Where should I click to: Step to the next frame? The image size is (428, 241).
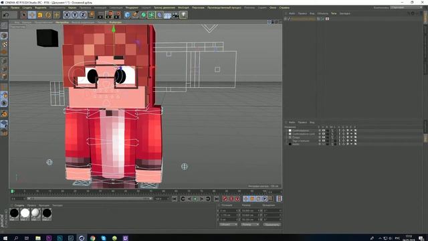coord(202,199)
